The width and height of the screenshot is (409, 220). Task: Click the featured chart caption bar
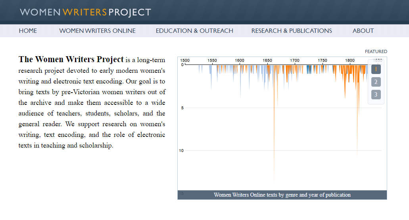pos(282,195)
